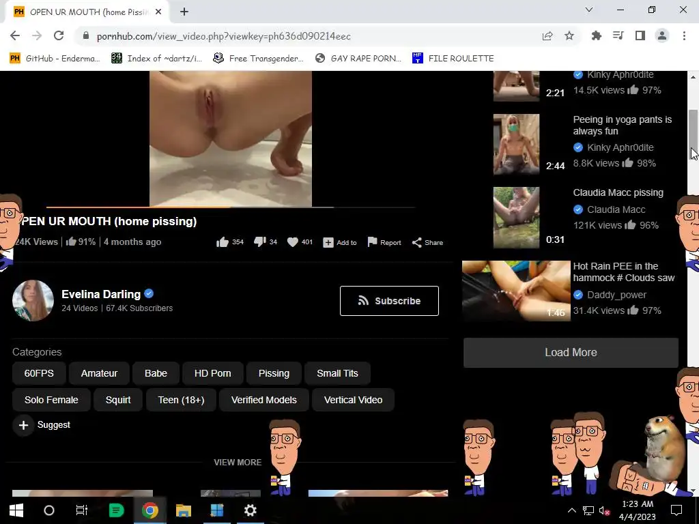Click the Suggest plus icon
Screen dimensions: 699x524
[x=23, y=425]
